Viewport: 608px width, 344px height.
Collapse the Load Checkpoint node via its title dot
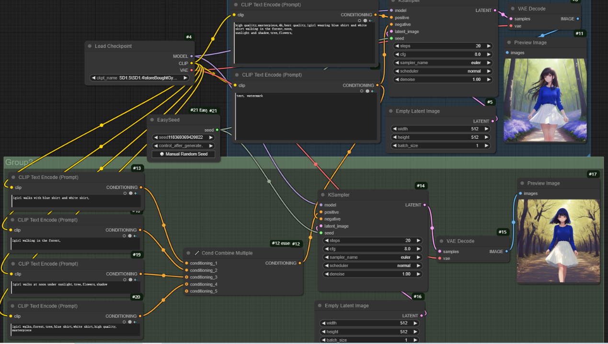90,46
